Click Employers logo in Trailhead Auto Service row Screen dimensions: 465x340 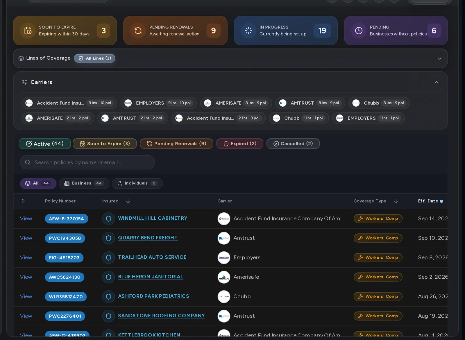[224, 258]
